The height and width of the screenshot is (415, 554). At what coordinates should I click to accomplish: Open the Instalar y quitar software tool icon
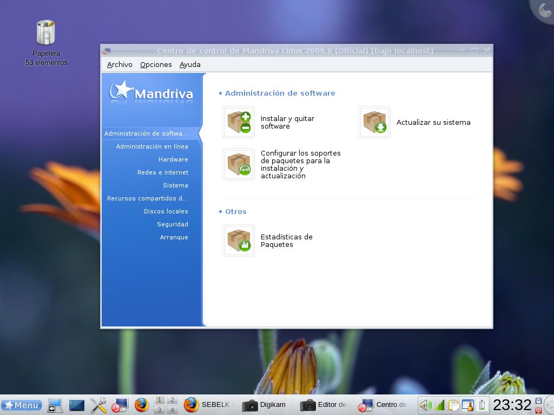239,122
